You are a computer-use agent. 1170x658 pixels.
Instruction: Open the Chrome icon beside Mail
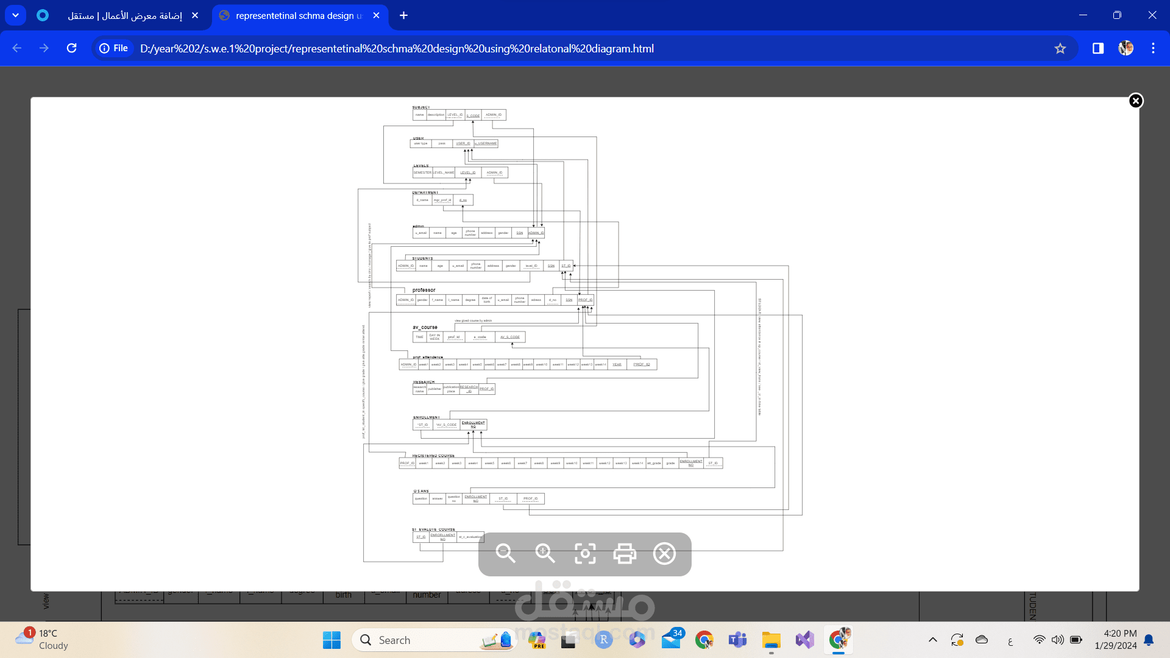coord(704,640)
